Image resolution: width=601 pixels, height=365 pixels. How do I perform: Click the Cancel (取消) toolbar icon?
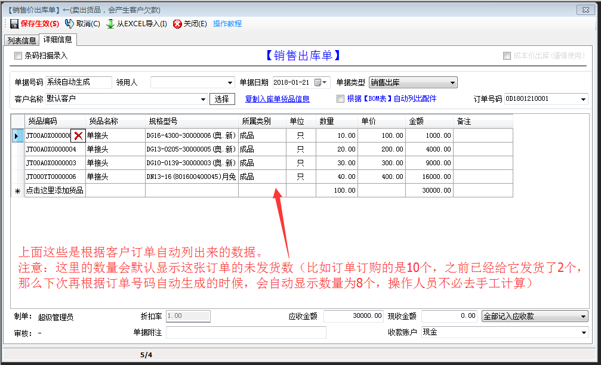(69, 24)
